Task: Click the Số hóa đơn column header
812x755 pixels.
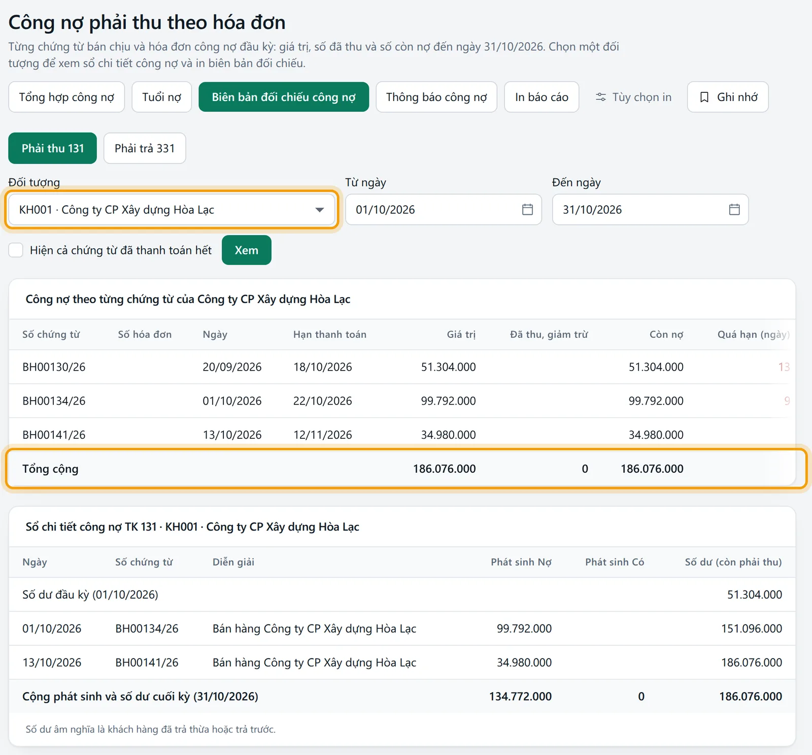Action: click(x=145, y=334)
